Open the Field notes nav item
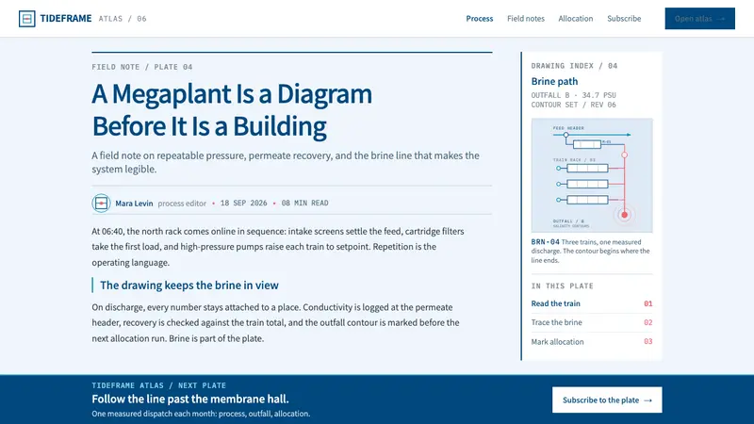 (526, 19)
